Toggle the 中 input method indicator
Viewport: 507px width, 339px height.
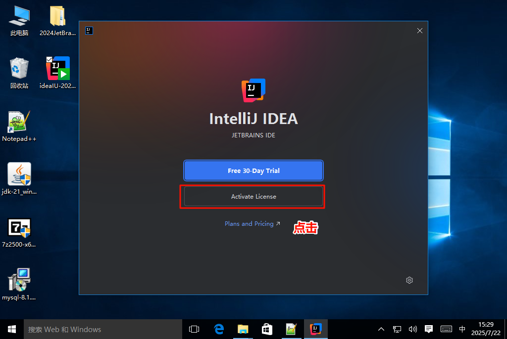[462, 329]
